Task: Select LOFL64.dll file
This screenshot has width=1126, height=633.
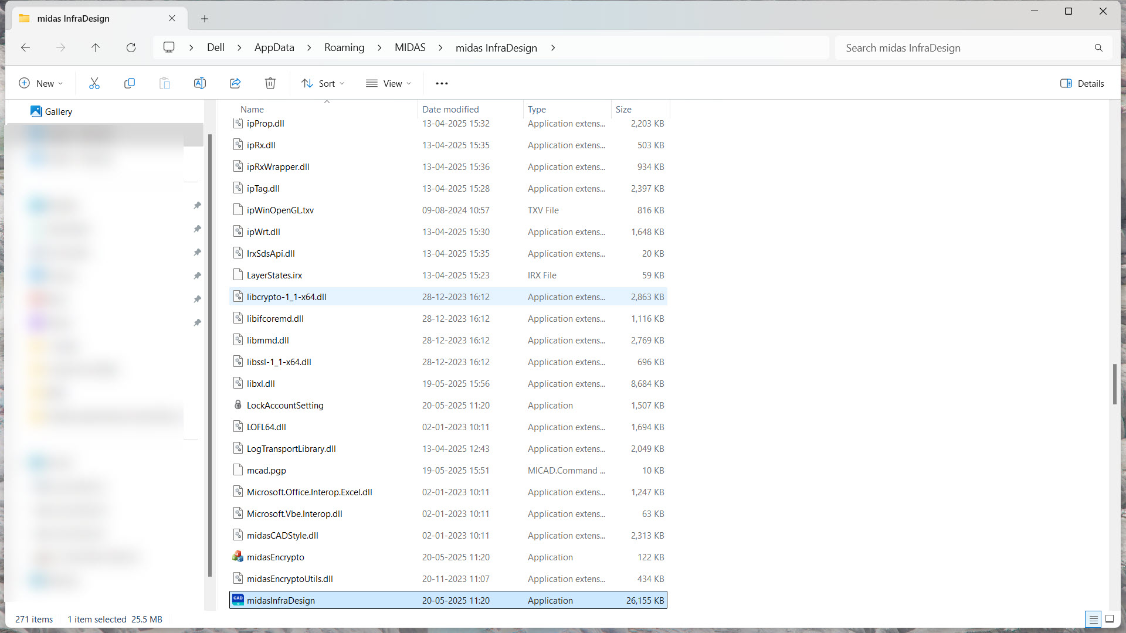Action: (x=448, y=427)
